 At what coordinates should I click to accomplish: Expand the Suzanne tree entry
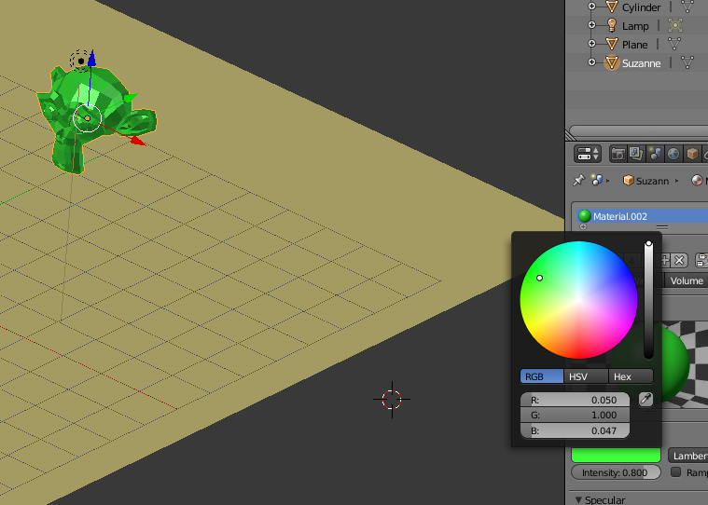tap(591, 61)
